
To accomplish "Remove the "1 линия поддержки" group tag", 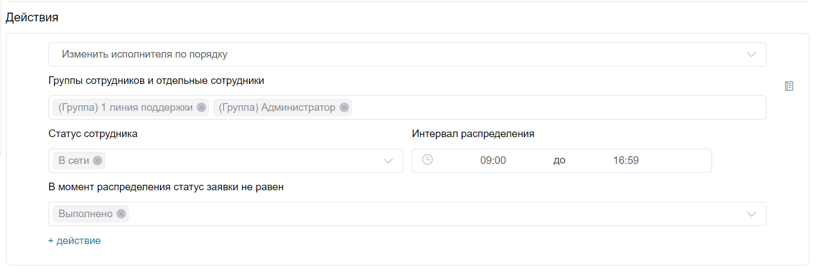I will (201, 107).
